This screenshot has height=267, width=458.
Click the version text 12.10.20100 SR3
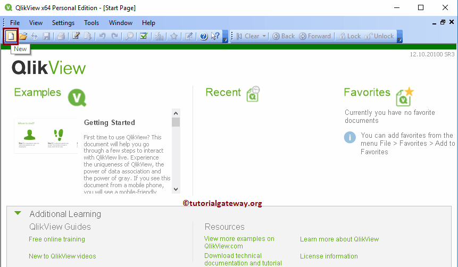click(432, 54)
